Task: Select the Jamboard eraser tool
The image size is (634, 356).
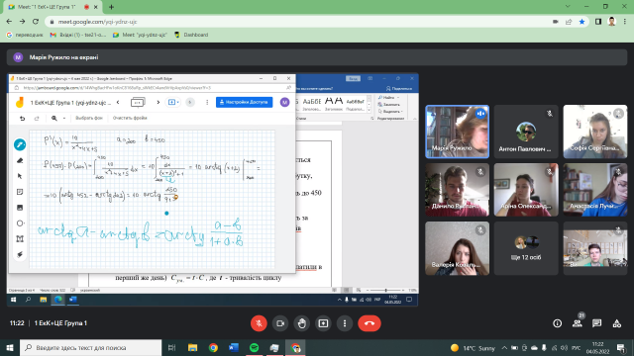Action: coord(20,160)
